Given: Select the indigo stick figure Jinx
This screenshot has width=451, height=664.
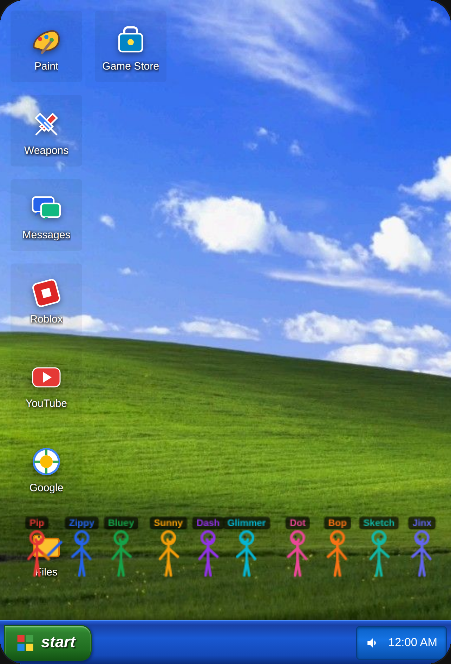Looking at the screenshot, I should (422, 553).
